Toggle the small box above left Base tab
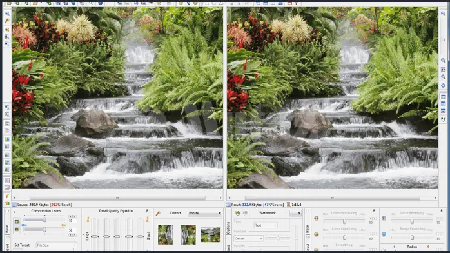This screenshot has height=253, width=450. click(x=7, y=211)
